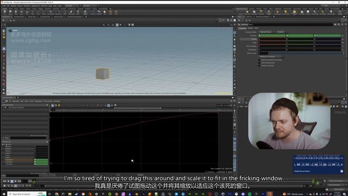Open the File menu

[x=4, y=6]
